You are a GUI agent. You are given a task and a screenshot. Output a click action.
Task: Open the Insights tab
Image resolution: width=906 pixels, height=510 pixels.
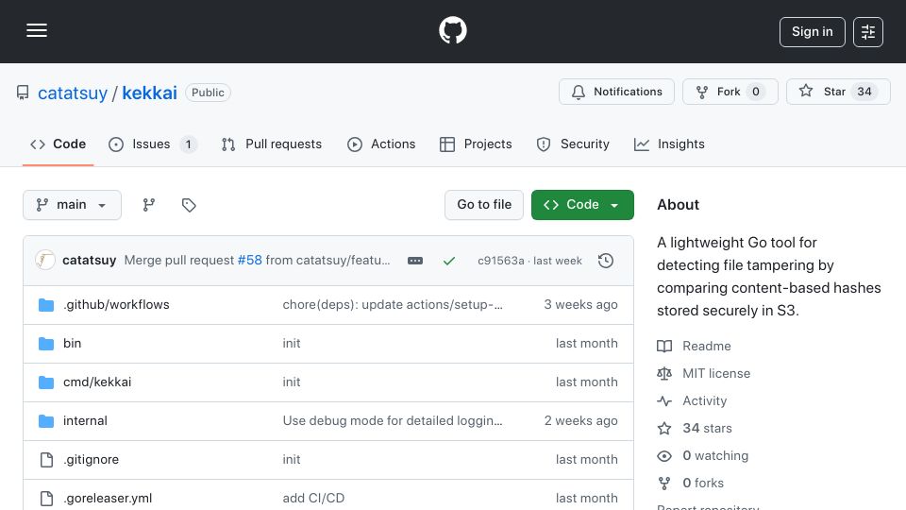(x=669, y=144)
